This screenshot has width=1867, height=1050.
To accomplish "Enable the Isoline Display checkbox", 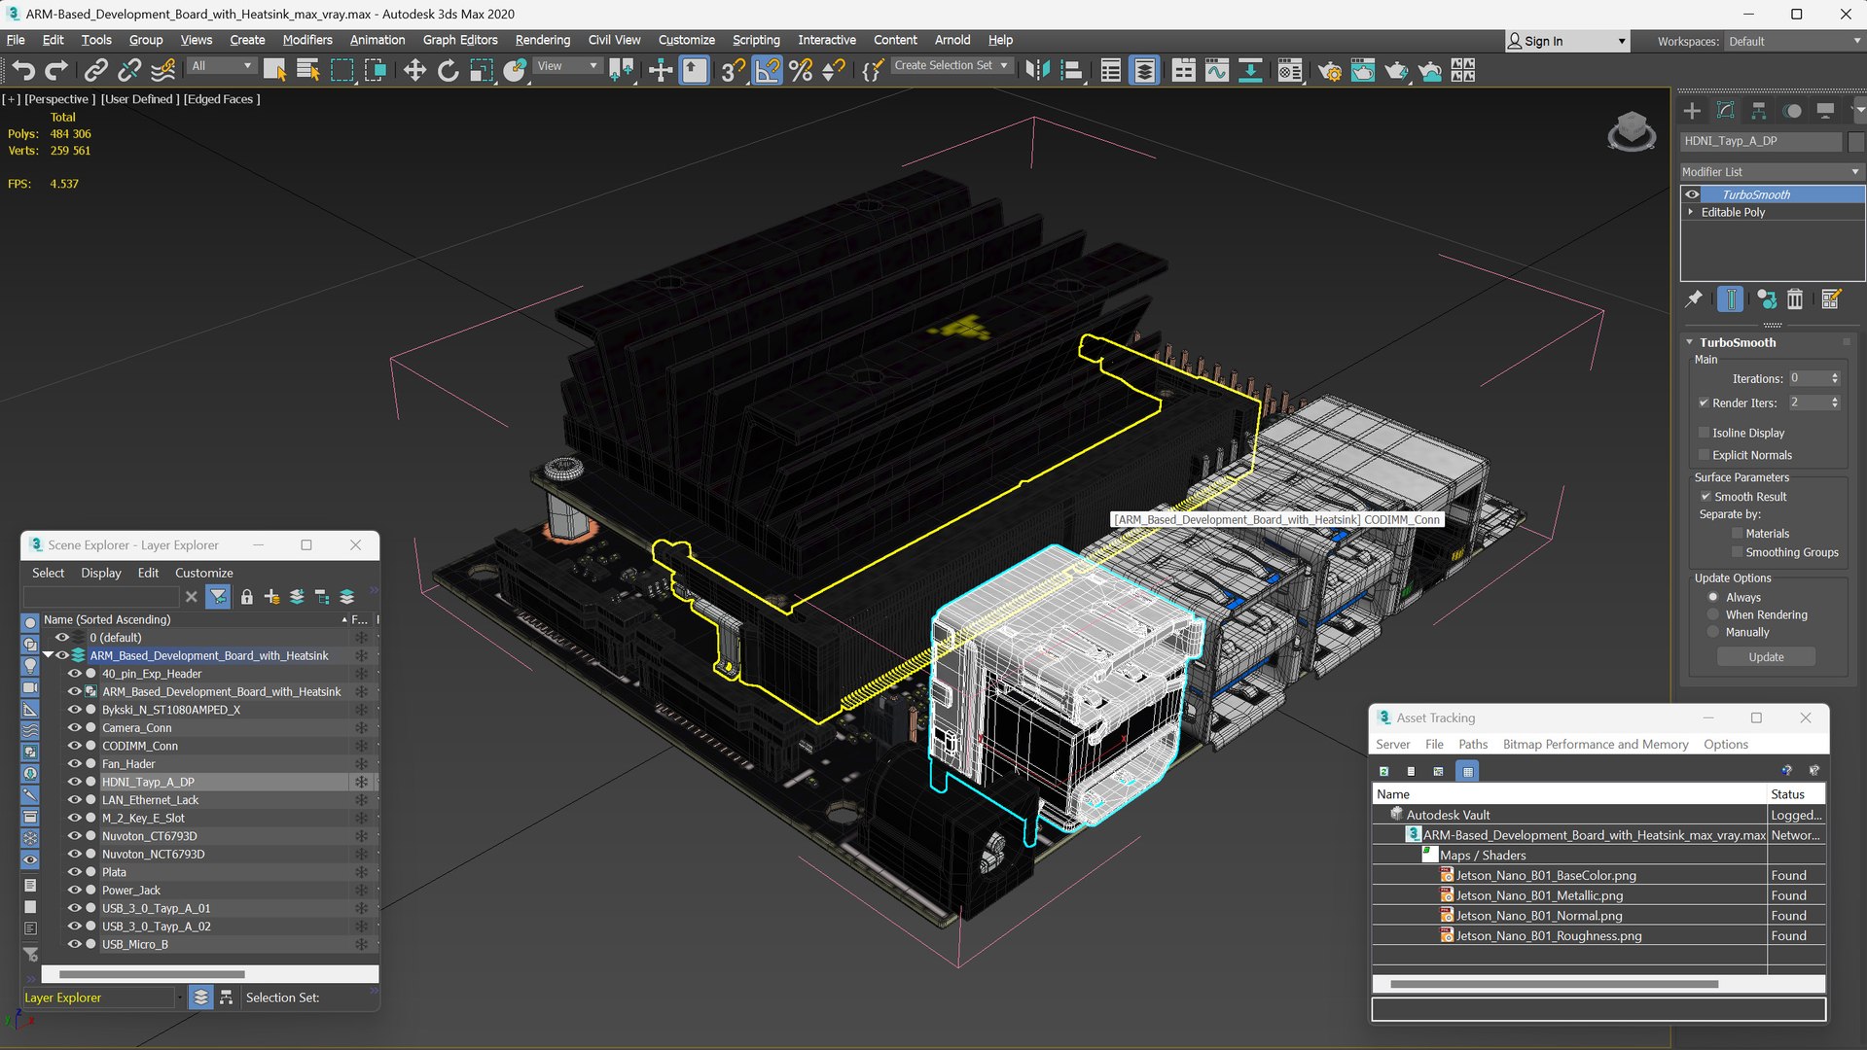I will 1704,433.
